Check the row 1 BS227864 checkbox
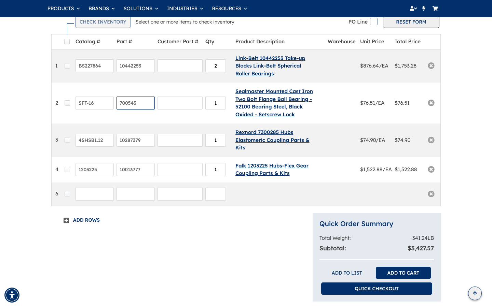 coord(67,66)
